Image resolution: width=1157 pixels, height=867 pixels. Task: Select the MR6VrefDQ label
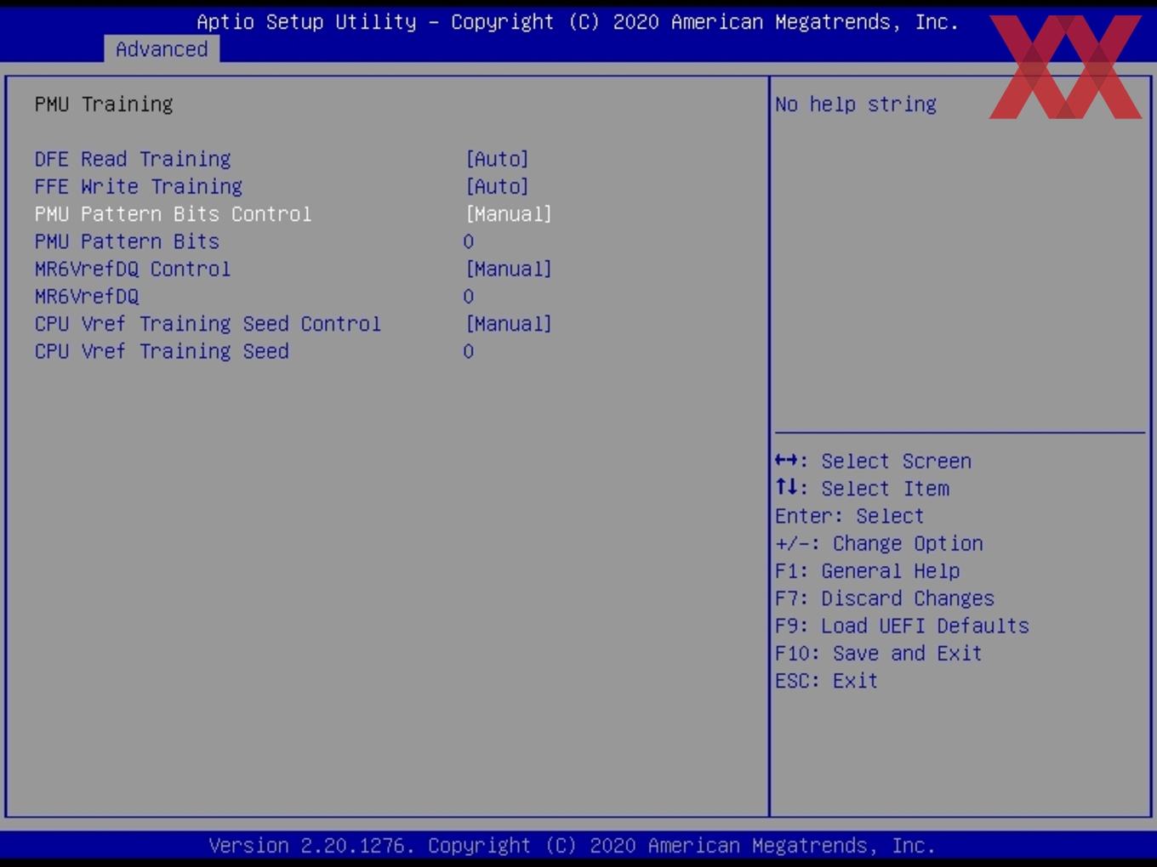pyautogui.click(x=87, y=297)
